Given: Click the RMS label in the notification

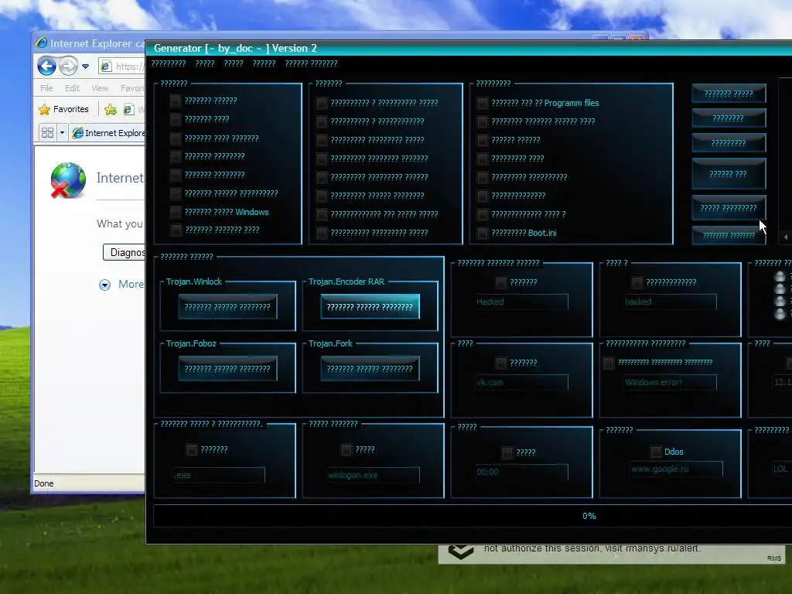Looking at the screenshot, I should [x=773, y=558].
